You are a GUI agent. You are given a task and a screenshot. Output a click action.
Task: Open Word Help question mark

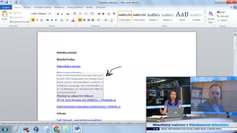(x=235, y=7)
